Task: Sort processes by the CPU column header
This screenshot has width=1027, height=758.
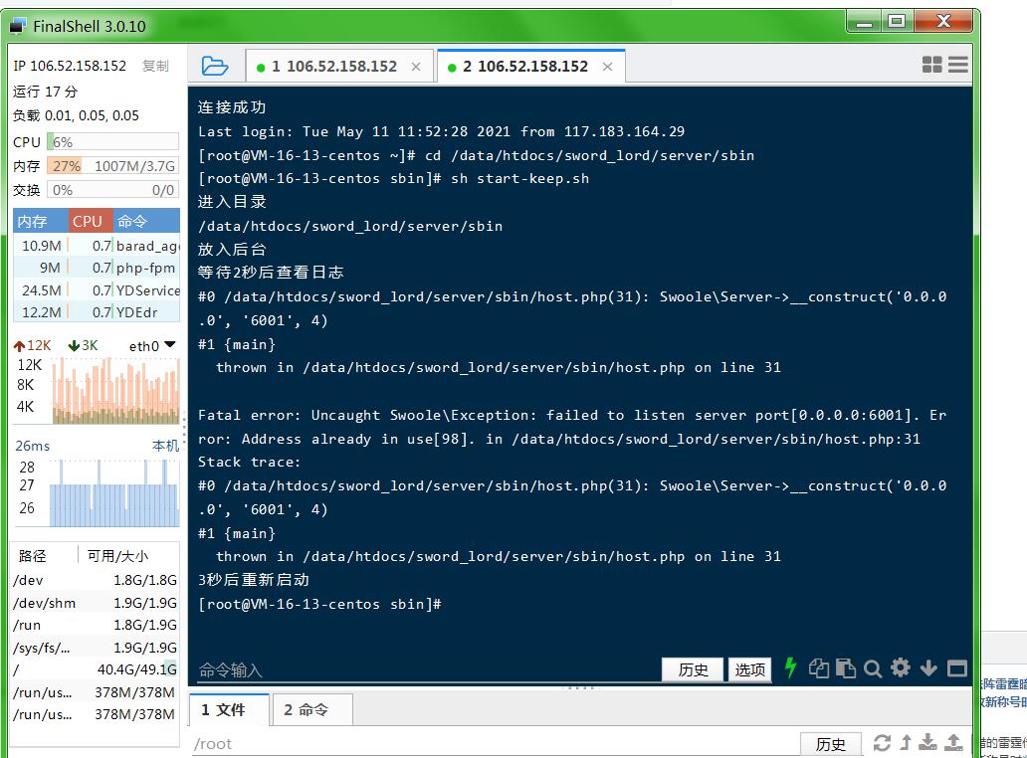Action: coord(88,221)
